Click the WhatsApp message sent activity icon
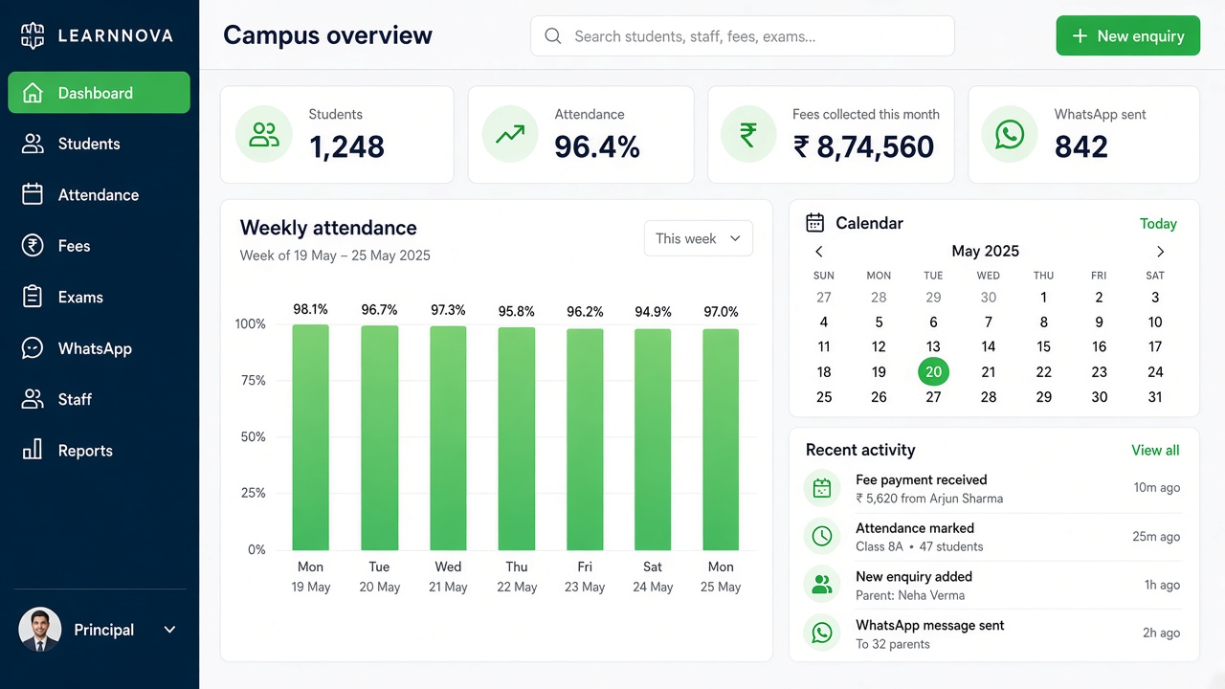This screenshot has height=689, width=1225. pos(821,633)
